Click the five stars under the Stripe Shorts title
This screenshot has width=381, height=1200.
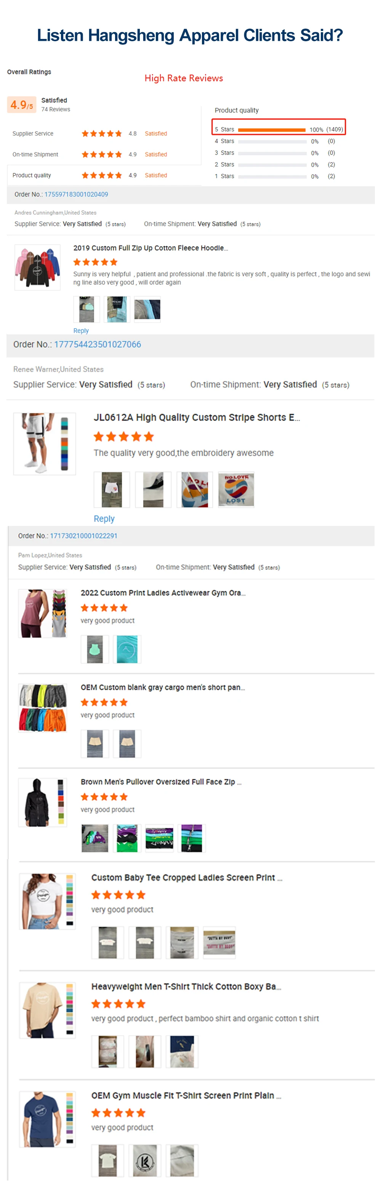[123, 437]
